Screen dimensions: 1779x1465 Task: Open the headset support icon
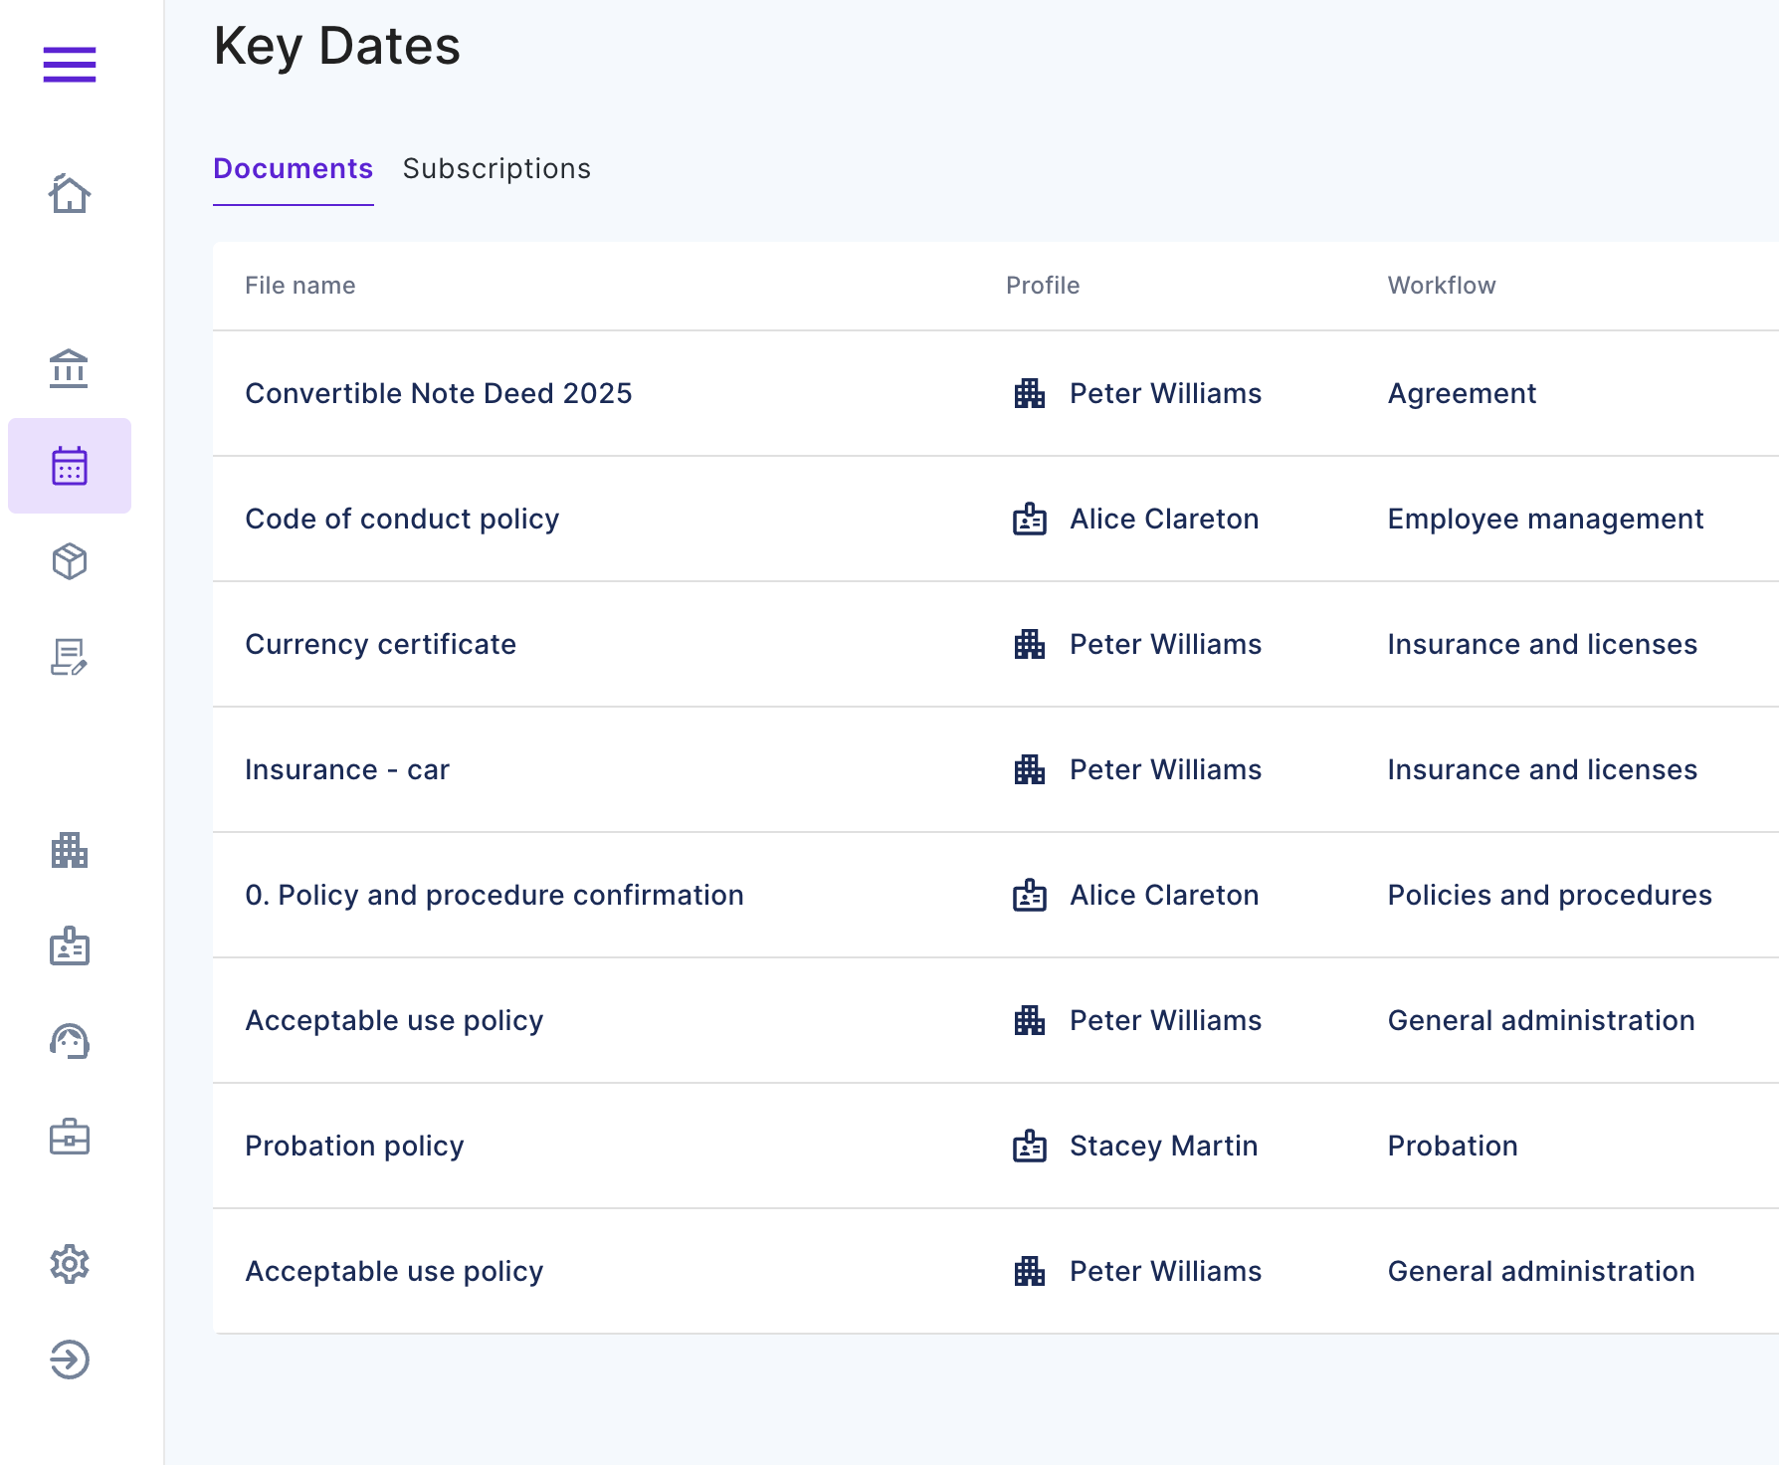click(x=70, y=1042)
